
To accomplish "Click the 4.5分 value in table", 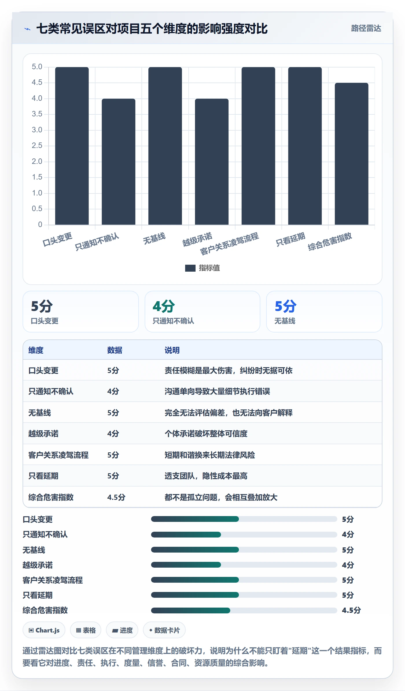I will click(116, 497).
